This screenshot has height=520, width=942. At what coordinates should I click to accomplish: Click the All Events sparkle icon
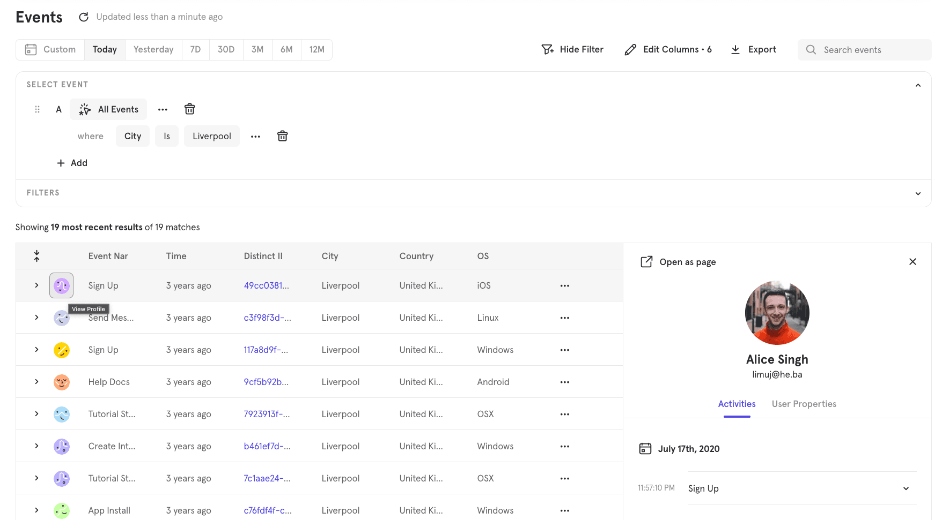point(84,109)
